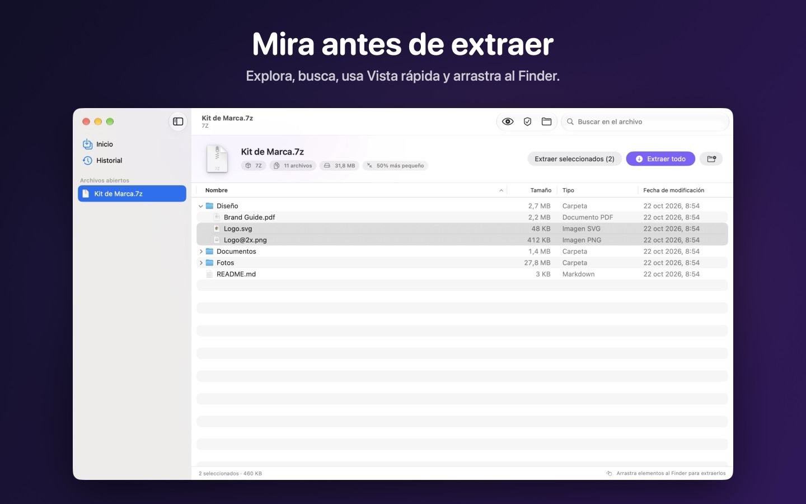Viewport: 806px width, 504px height.
Task: Sort by Tamaño column header
Action: click(541, 190)
